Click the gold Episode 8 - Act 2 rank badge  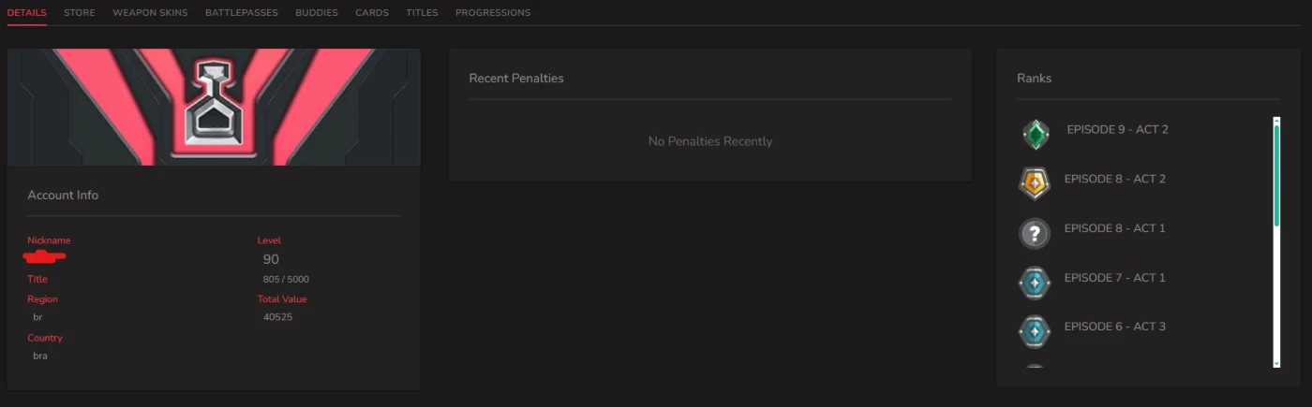1035,183
